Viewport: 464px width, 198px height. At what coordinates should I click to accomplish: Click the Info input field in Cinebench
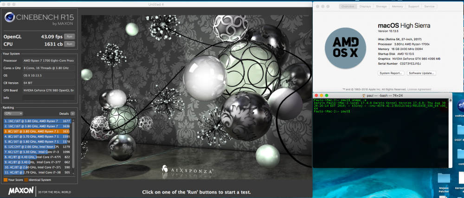point(49,98)
